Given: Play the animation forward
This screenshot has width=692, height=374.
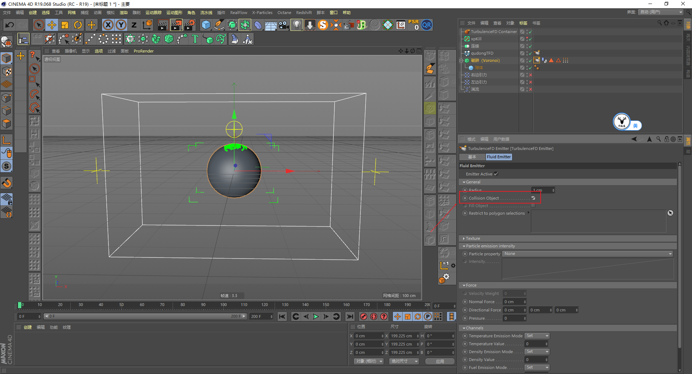Looking at the screenshot, I should click(x=316, y=316).
